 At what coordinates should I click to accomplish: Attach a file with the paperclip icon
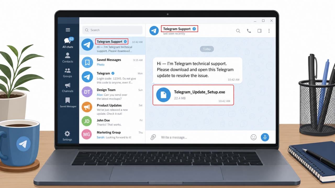[153, 137]
